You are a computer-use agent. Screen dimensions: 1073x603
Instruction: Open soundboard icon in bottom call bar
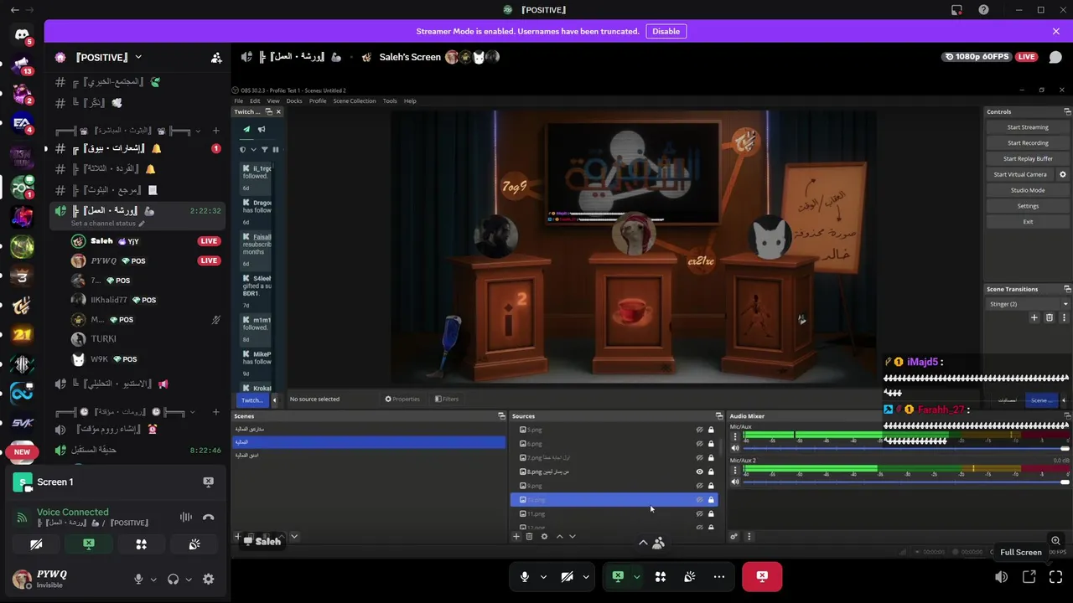(690, 576)
